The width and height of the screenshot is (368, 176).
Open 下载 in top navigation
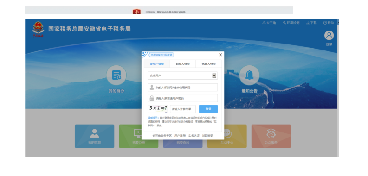click(x=311, y=23)
